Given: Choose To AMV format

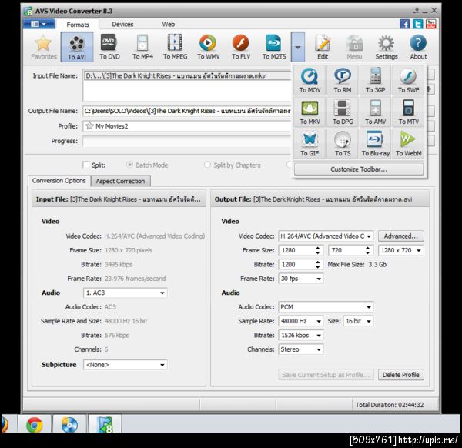Looking at the screenshot, I should tap(376, 112).
